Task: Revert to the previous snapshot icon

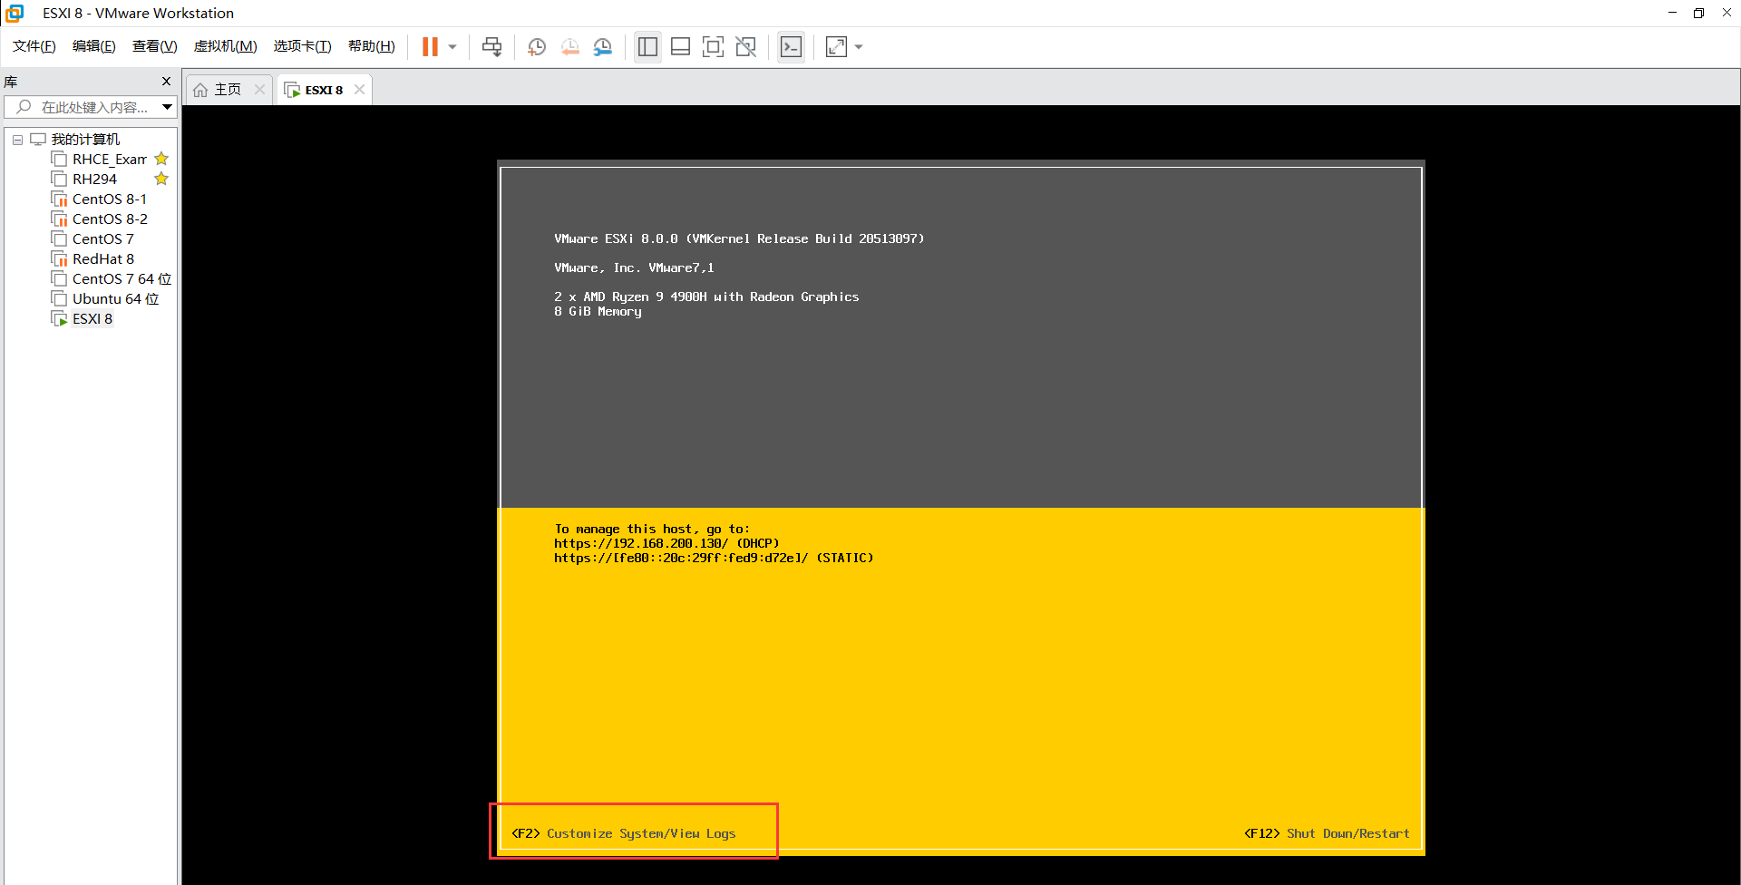Action: (569, 47)
